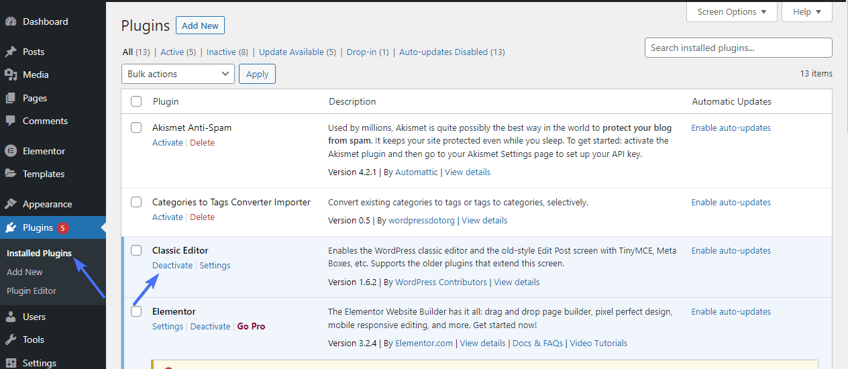Click the Appearance paintbrush icon

pos(11,204)
